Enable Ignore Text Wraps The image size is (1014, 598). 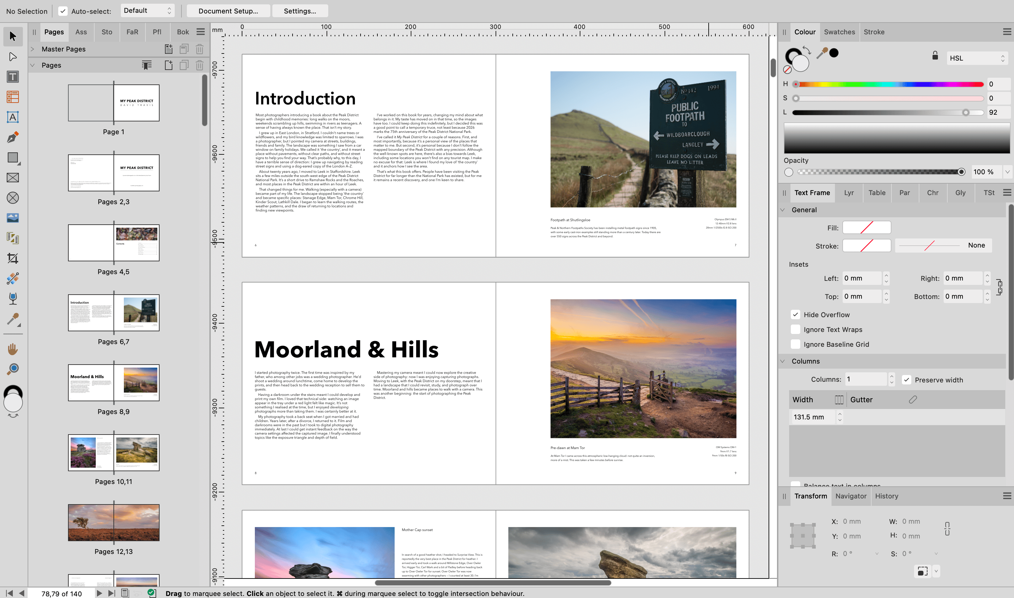(796, 330)
